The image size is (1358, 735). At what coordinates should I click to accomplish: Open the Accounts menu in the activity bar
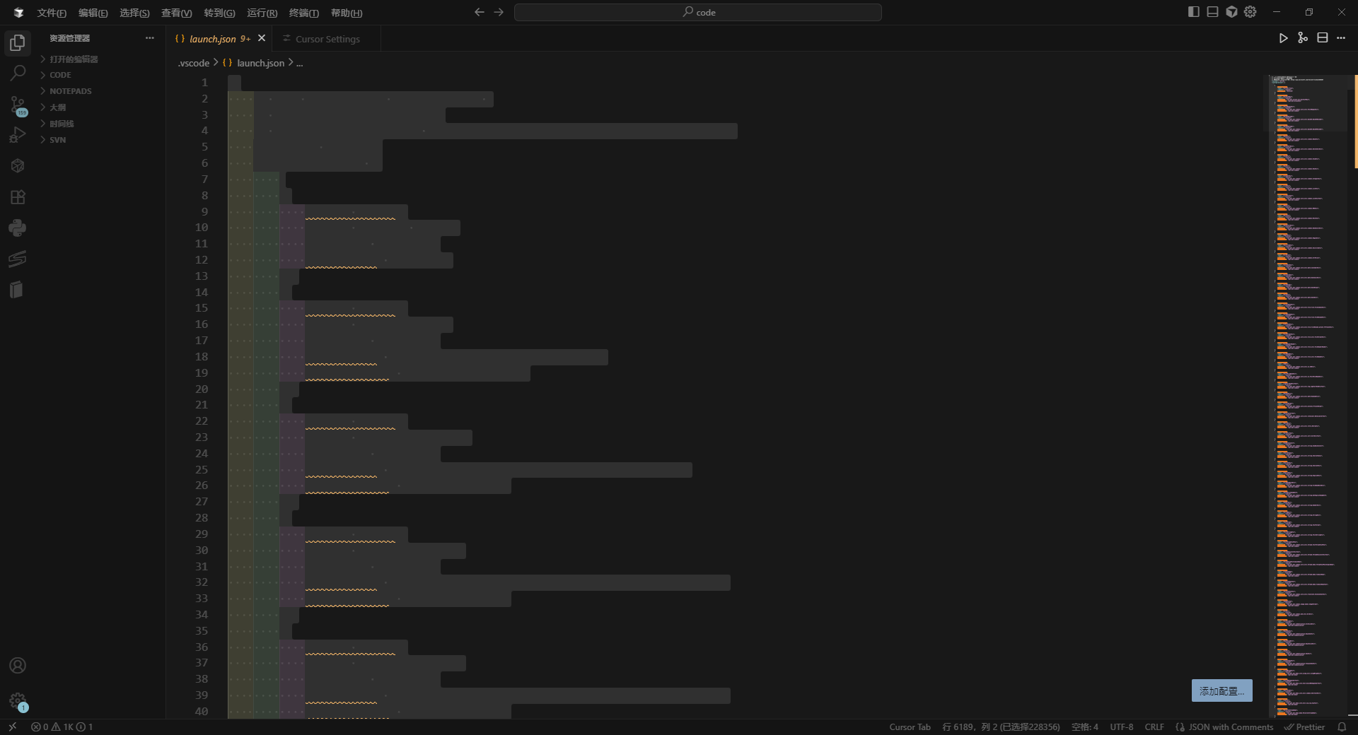pos(18,666)
